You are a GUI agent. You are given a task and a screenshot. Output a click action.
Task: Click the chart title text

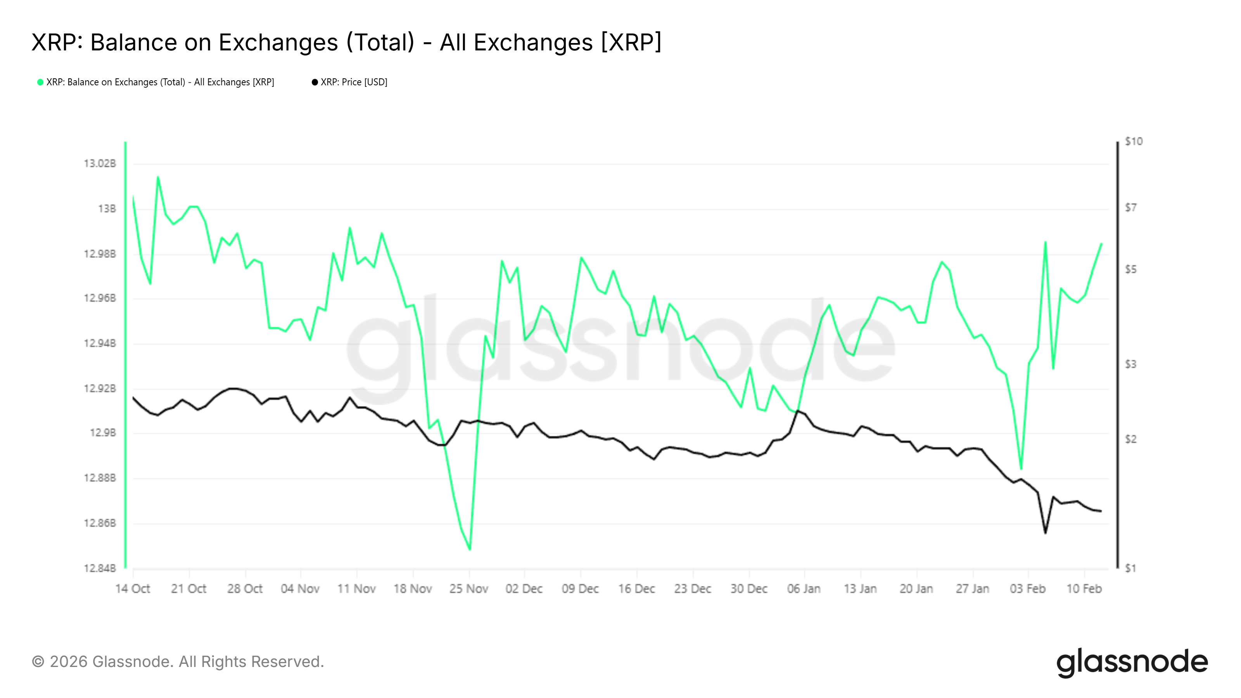[x=346, y=42]
